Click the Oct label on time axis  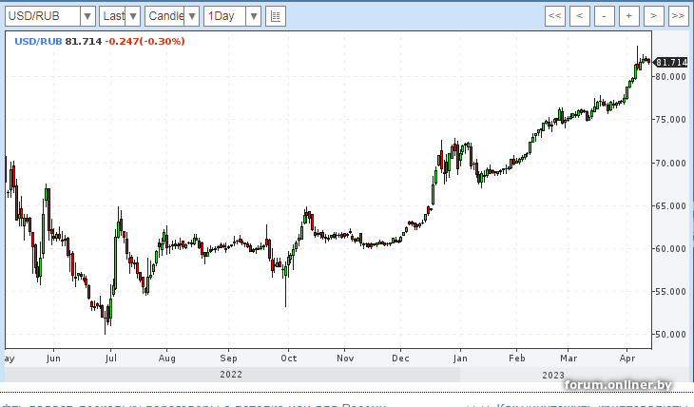tap(289, 358)
